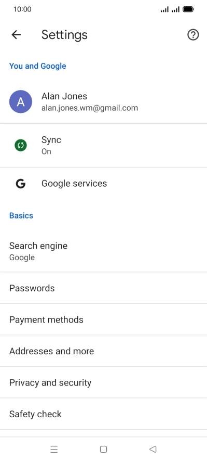The width and height of the screenshot is (207, 462).
Task: Tap the Alan Jones avatar circle
Action: point(21,101)
